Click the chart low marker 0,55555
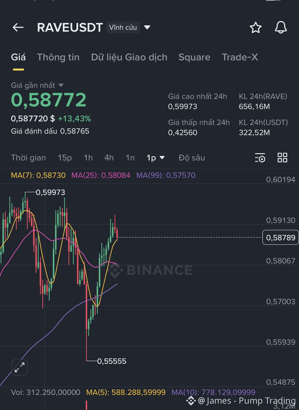Viewport: 299px width, 410px height. (x=112, y=361)
